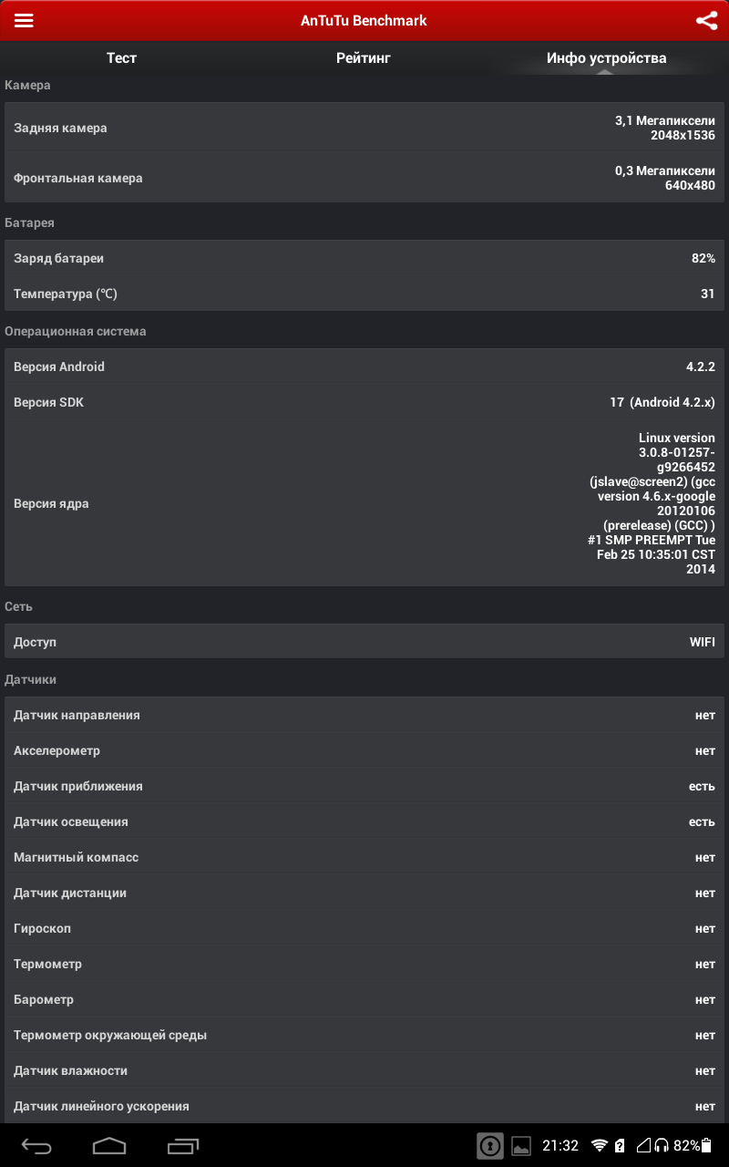The image size is (729, 1167).
Task: Tap the clock showing 21:32
Action: point(560,1145)
